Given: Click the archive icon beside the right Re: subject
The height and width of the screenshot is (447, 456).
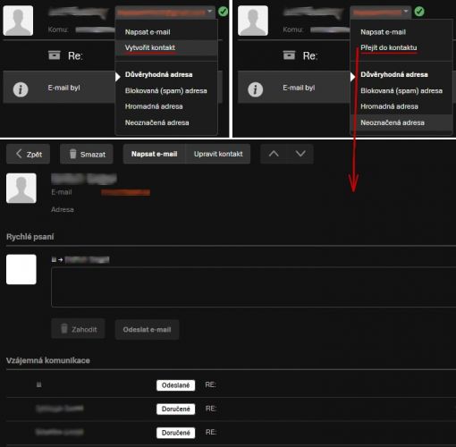Looking at the screenshot, I should 289,55.
